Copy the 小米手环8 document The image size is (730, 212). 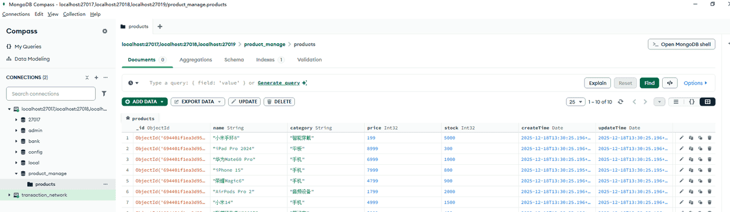pos(691,138)
